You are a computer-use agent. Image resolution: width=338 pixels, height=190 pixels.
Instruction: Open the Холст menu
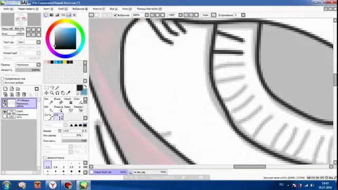48,9
